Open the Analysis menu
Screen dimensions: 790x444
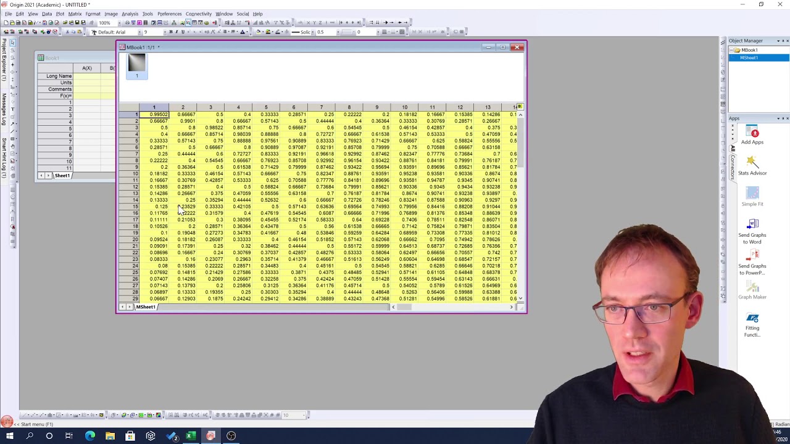130,14
